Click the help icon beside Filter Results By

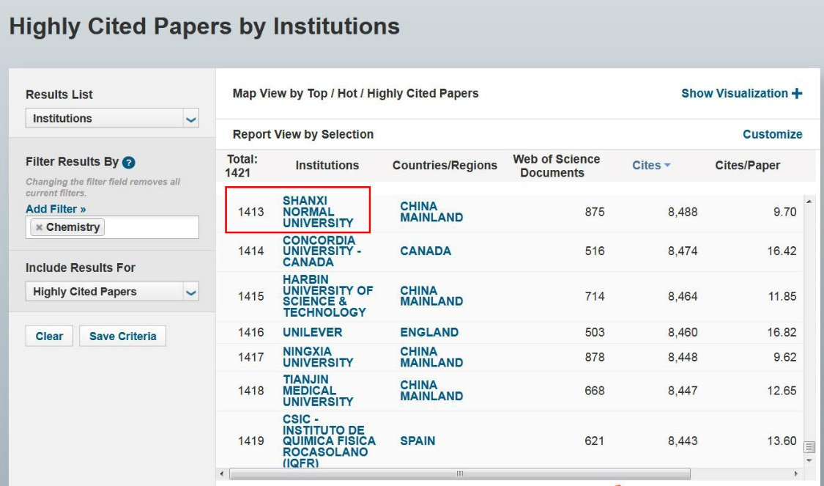(129, 163)
